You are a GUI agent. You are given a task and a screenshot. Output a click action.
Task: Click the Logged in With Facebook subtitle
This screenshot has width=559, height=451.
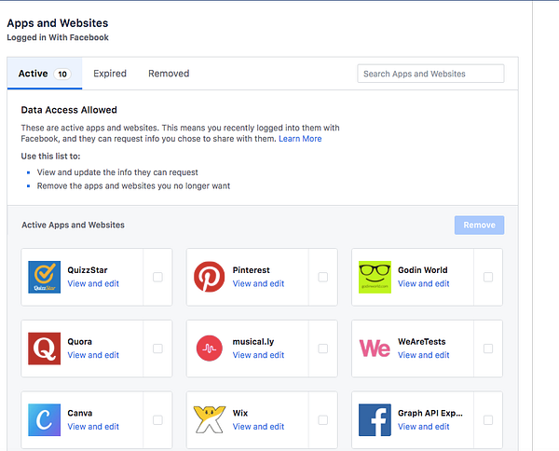(58, 37)
